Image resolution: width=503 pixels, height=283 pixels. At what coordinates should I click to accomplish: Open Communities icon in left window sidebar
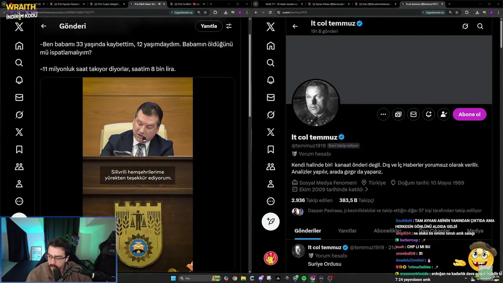(19, 167)
